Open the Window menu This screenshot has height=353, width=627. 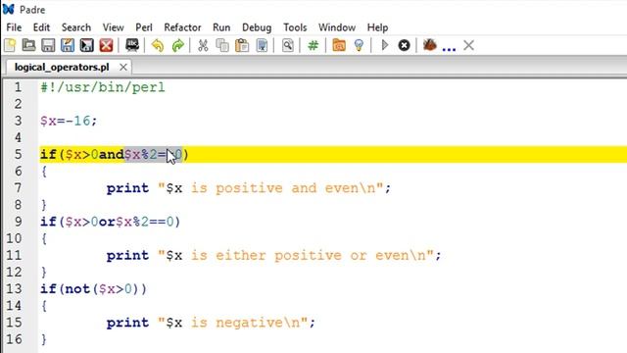pyautogui.click(x=337, y=27)
